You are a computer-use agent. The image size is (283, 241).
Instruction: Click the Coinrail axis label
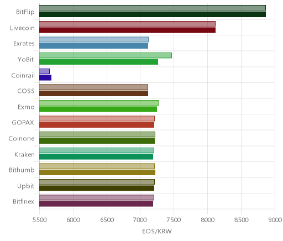[23, 75]
